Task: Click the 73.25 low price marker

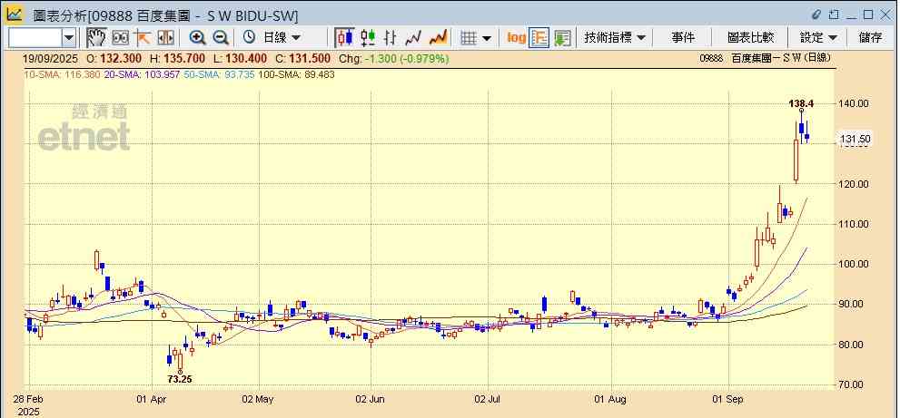Action: (x=180, y=379)
